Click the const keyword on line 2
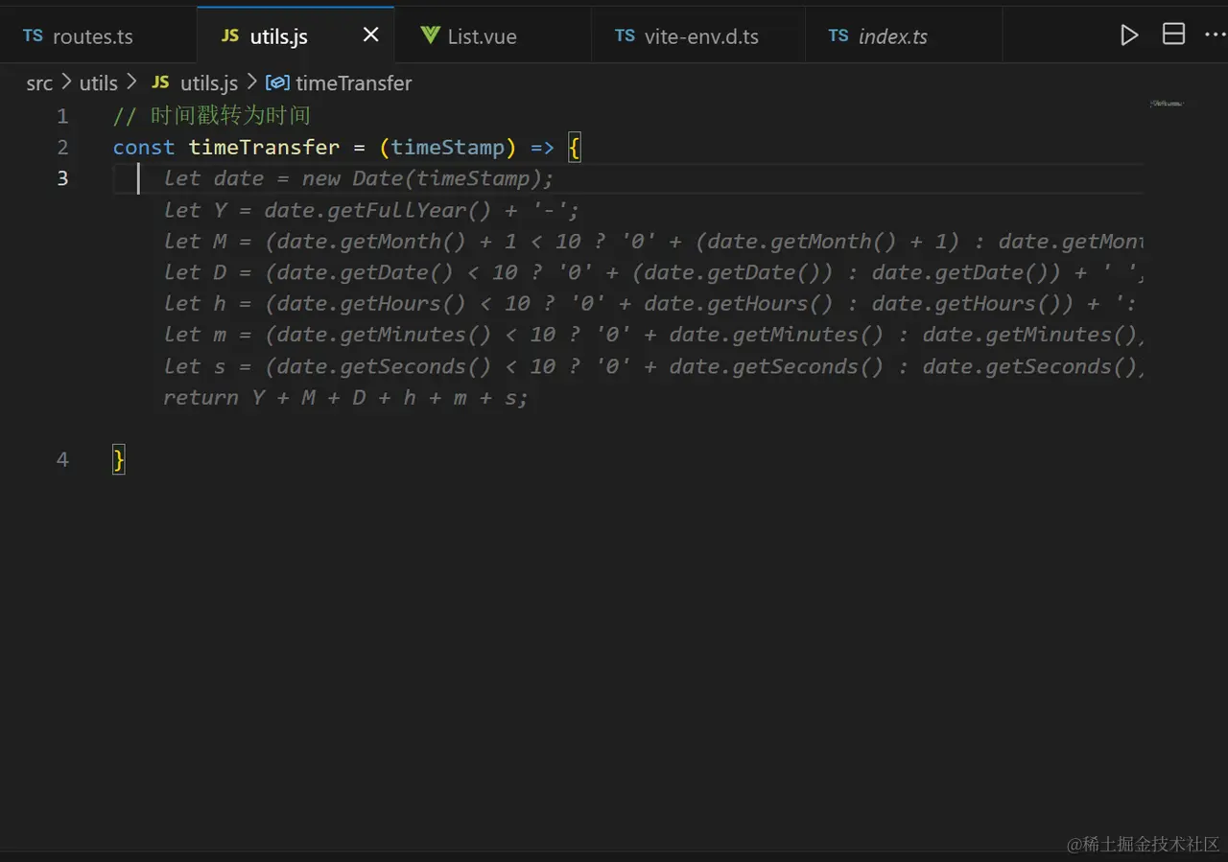This screenshot has height=862, width=1228. [x=144, y=148]
